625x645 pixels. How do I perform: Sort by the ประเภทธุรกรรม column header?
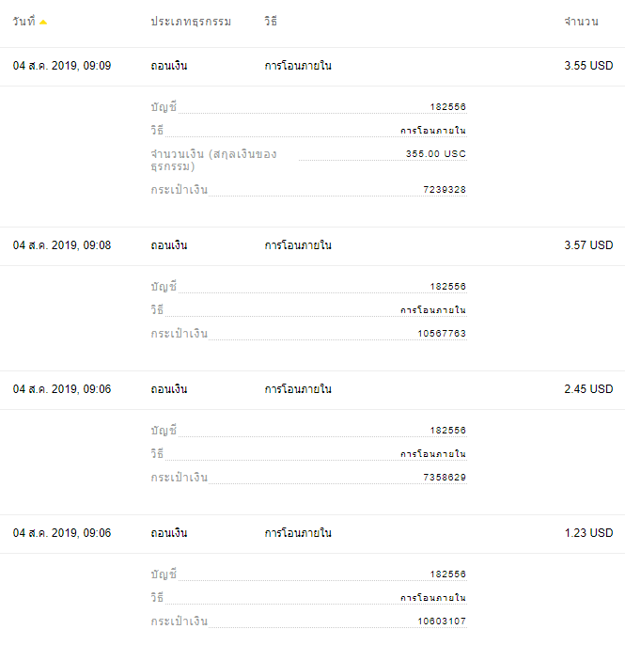pyautogui.click(x=191, y=22)
